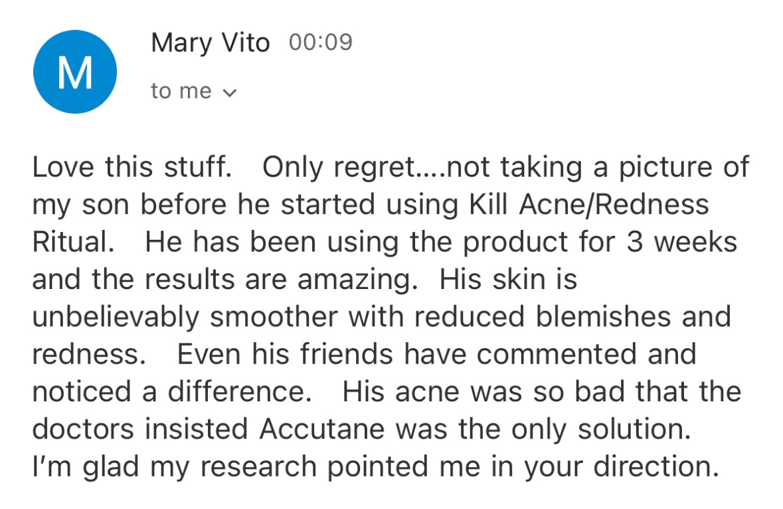783x509 pixels.
Task: Click the words 'Kill Acne/Redness' in message
Action: [x=588, y=204]
